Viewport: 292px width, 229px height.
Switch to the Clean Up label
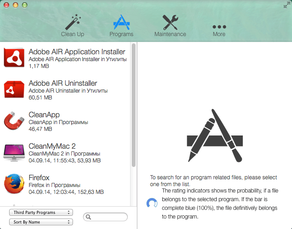tap(73, 34)
